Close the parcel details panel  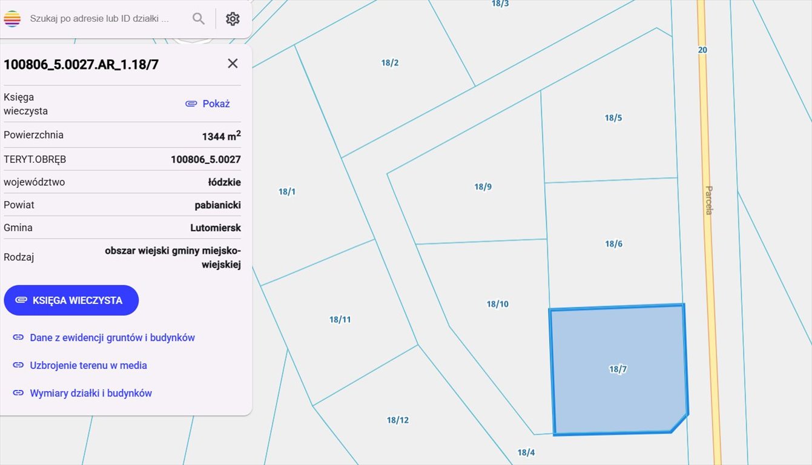pos(233,64)
